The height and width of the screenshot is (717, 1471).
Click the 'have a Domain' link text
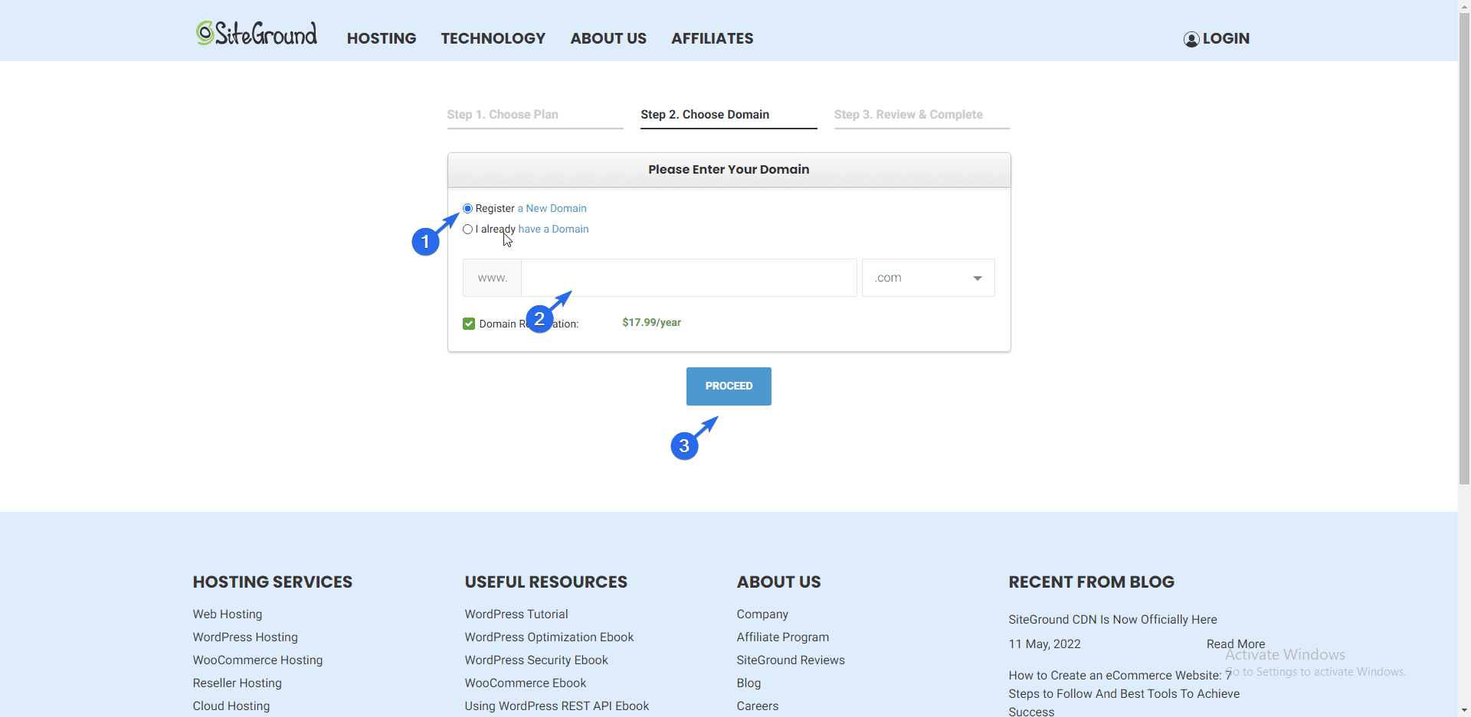pos(554,229)
